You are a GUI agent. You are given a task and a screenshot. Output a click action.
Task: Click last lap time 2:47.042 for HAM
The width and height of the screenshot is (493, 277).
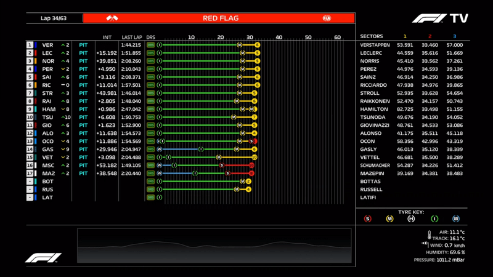pyautogui.click(x=131, y=110)
